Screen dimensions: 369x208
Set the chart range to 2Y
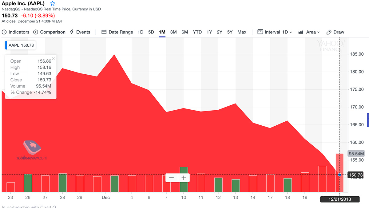point(220,32)
